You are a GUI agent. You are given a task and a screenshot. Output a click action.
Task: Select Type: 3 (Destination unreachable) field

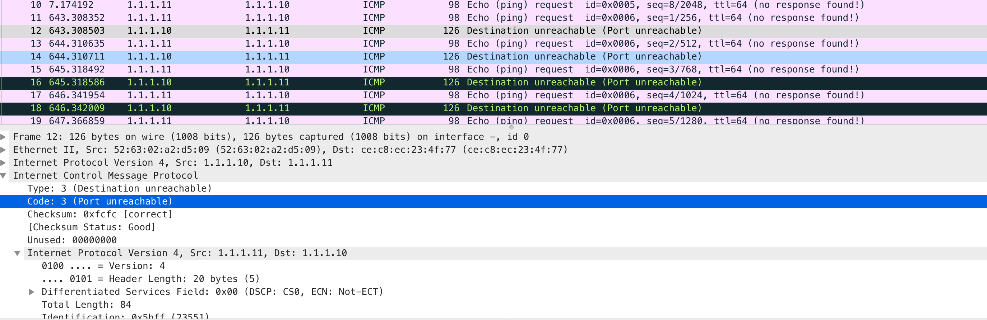point(493,189)
